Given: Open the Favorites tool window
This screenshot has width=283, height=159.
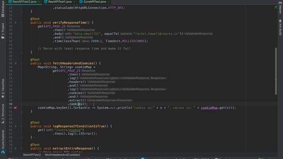Looking at the screenshot, I should tap(3, 88).
